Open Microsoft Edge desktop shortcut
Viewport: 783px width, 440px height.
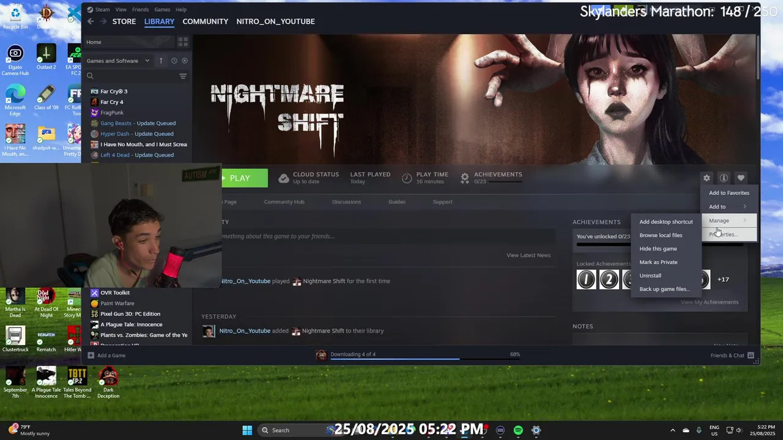click(x=15, y=100)
